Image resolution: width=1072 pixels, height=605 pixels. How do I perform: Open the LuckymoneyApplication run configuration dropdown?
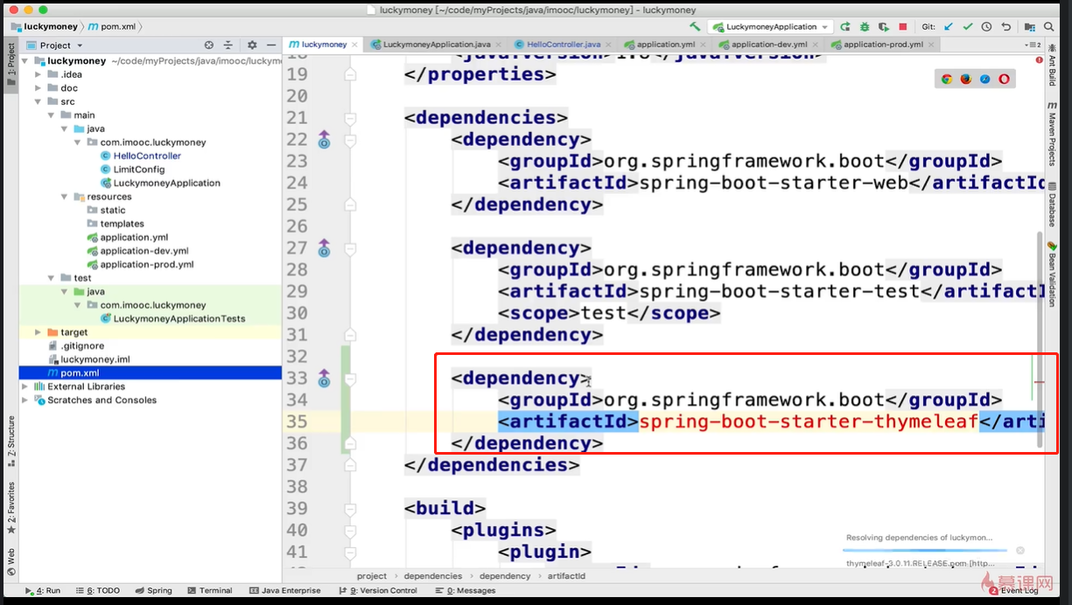[x=770, y=27]
